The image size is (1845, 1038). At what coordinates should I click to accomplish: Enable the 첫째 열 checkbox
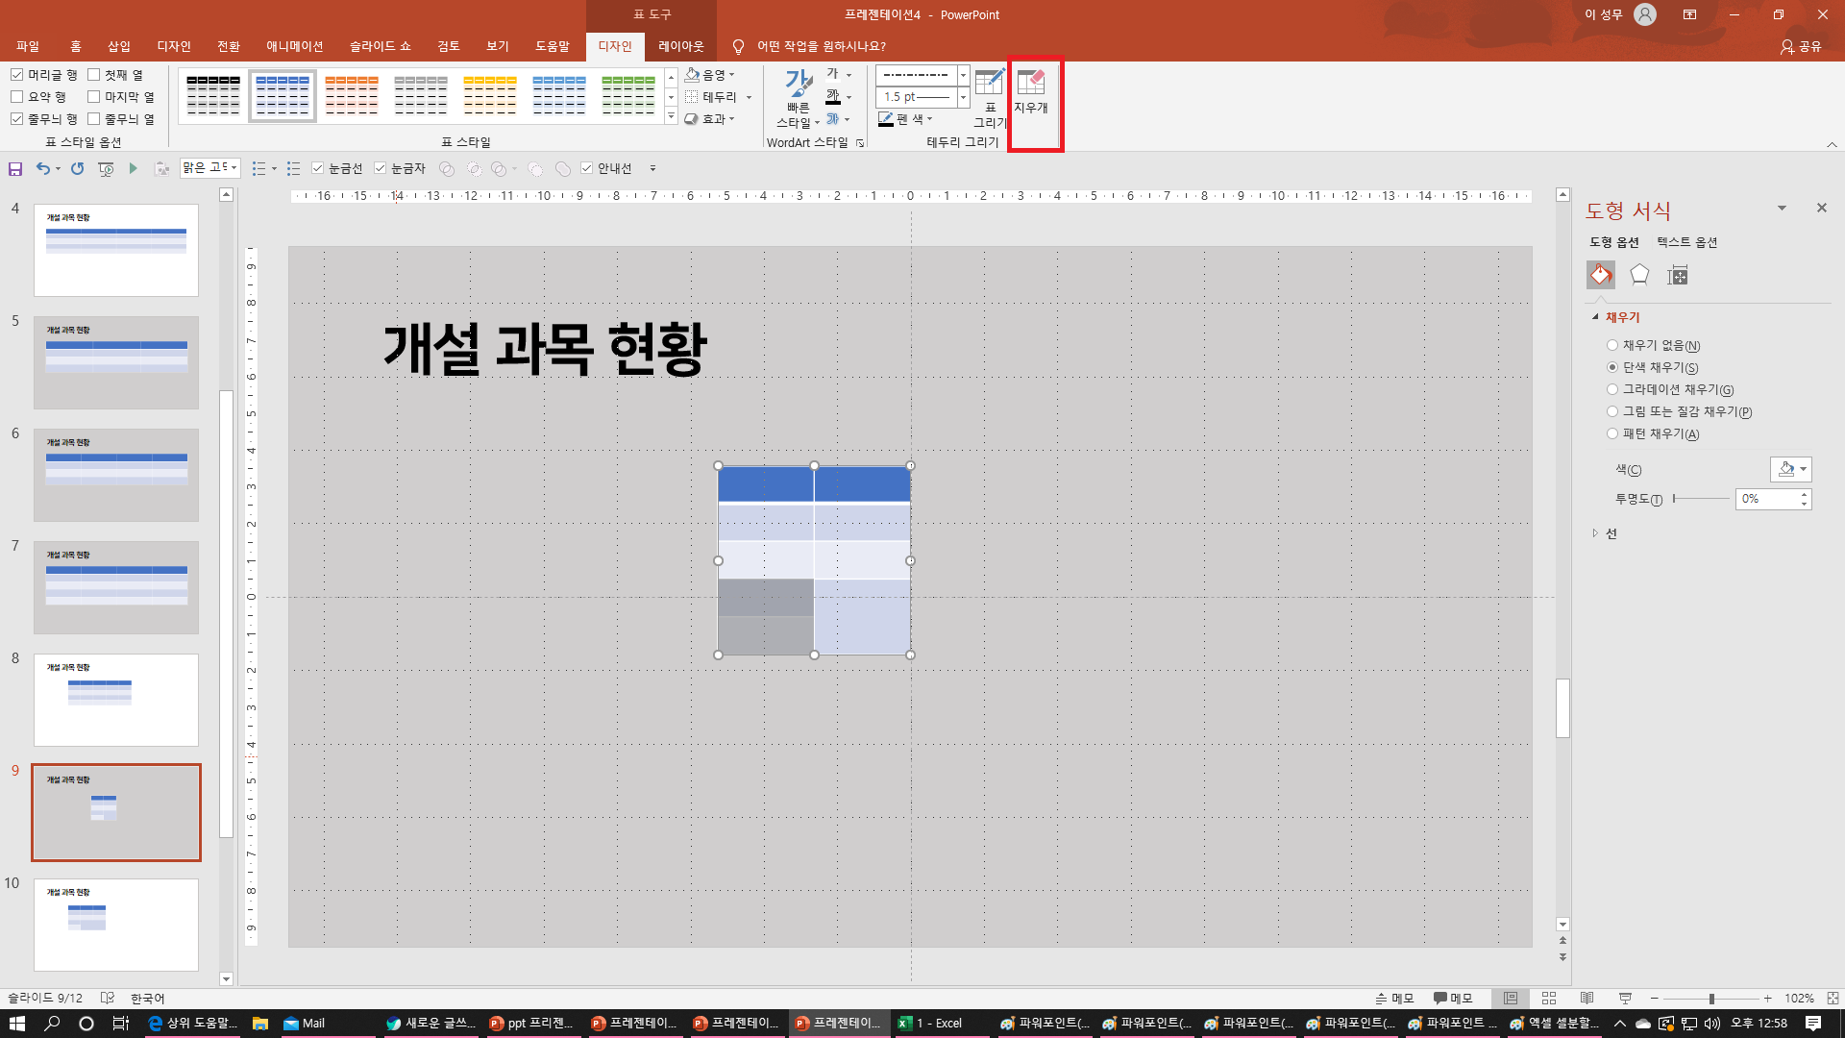pyautogui.click(x=94, y=75)
